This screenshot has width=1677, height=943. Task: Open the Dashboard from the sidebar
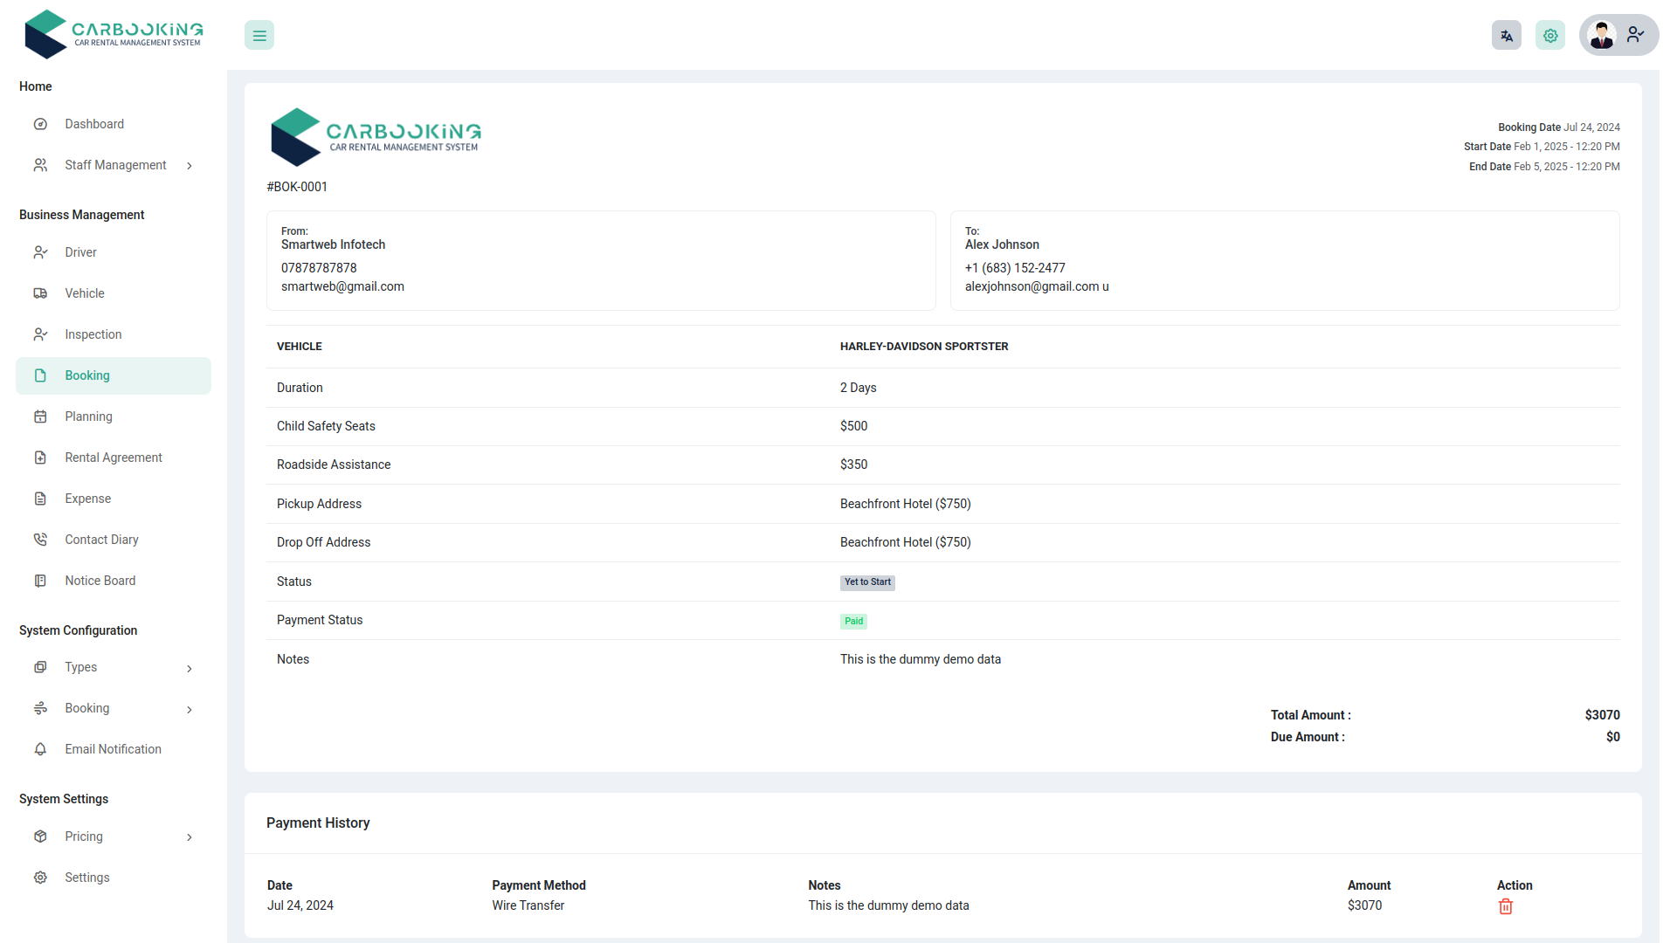click(41, 124)
